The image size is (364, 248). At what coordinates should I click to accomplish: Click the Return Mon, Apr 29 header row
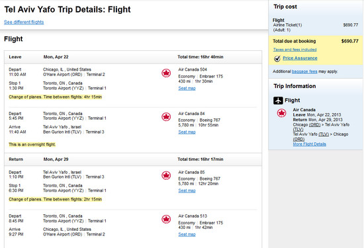coord(133,159)
